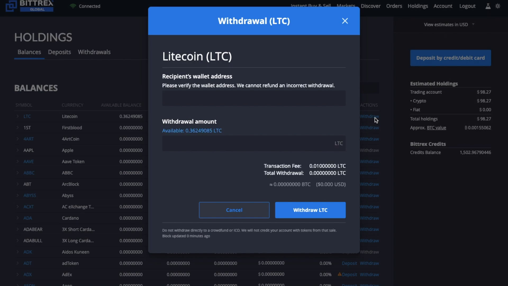
Task: Click the withdrawal amount input field
Action: click(x=254, y=143)
